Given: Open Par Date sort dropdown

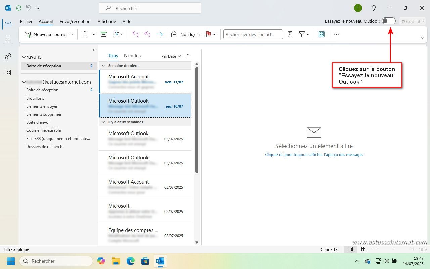Looking at the screenshot, I should [171, 56].
